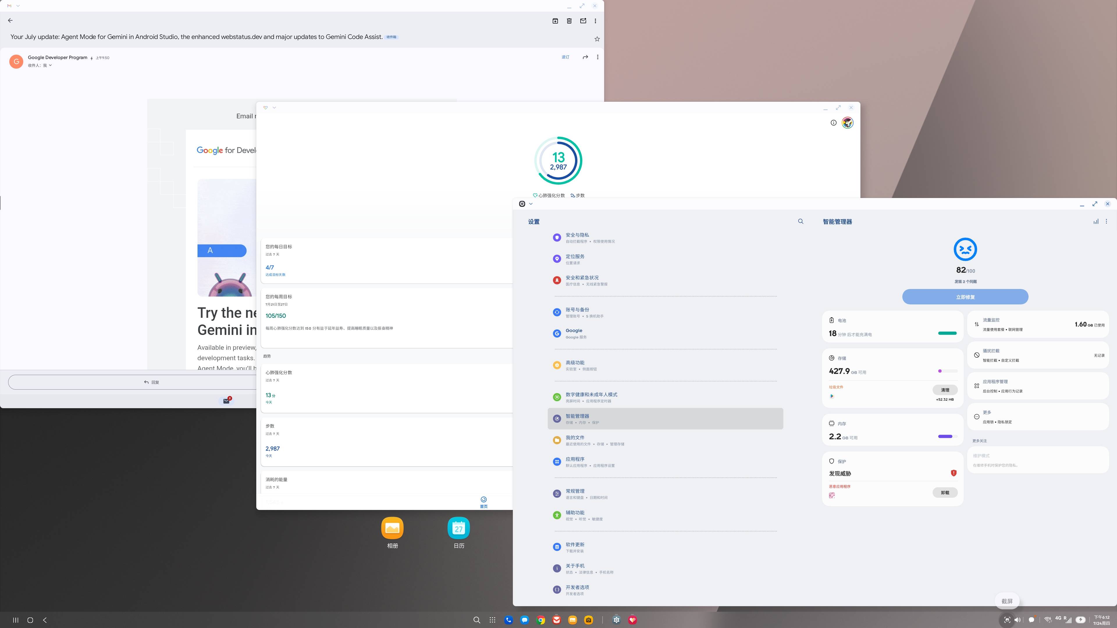The image size is (1117, 628).
Task: Open 软件更新 software update
Action: click(x=665, y=547)
